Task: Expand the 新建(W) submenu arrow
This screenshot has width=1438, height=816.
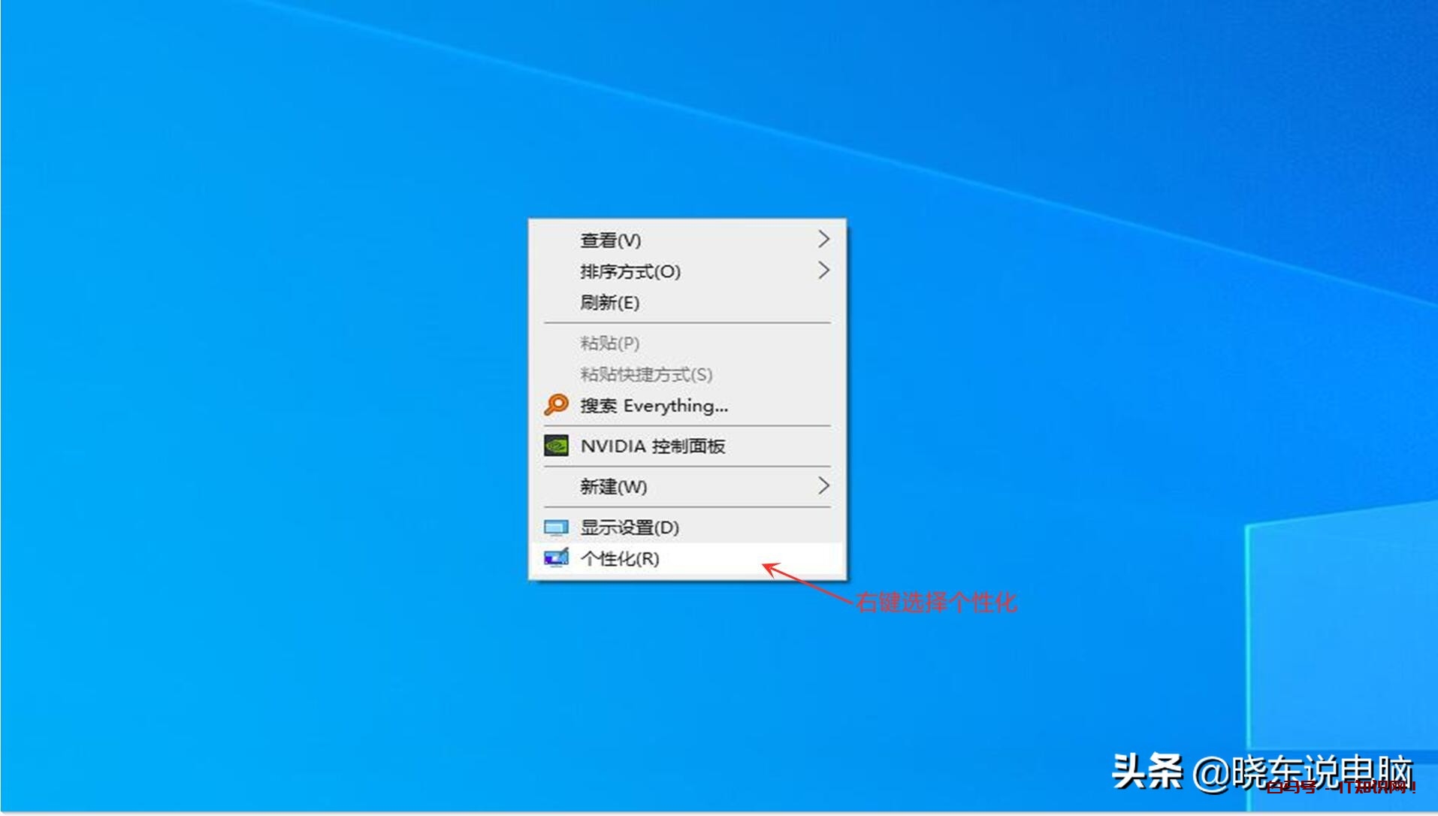Action: pos(823,486)
